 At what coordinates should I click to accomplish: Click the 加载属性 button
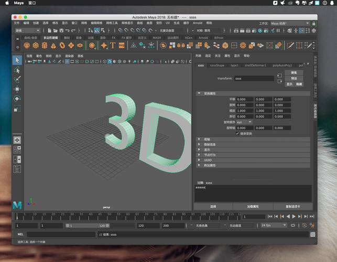pos(253,206)
